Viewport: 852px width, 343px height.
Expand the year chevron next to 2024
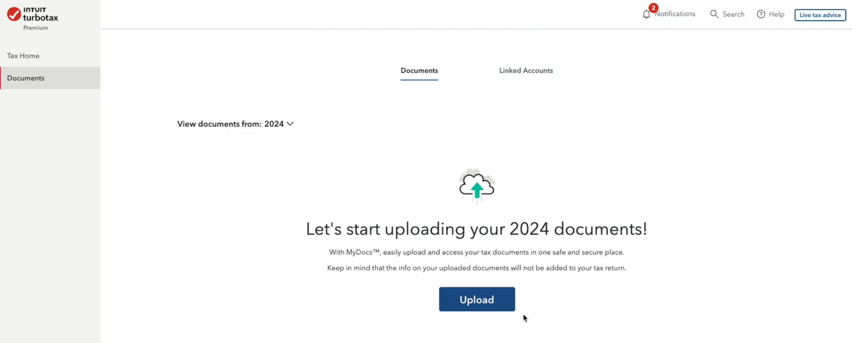[x=290, y=124]
